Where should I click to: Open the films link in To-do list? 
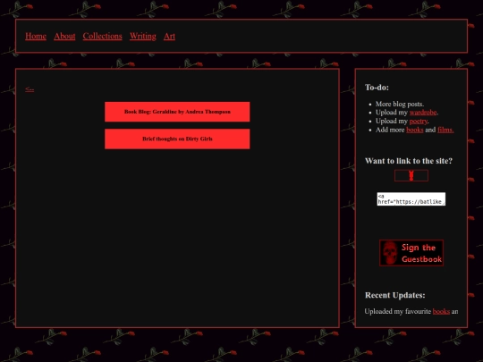445,130
